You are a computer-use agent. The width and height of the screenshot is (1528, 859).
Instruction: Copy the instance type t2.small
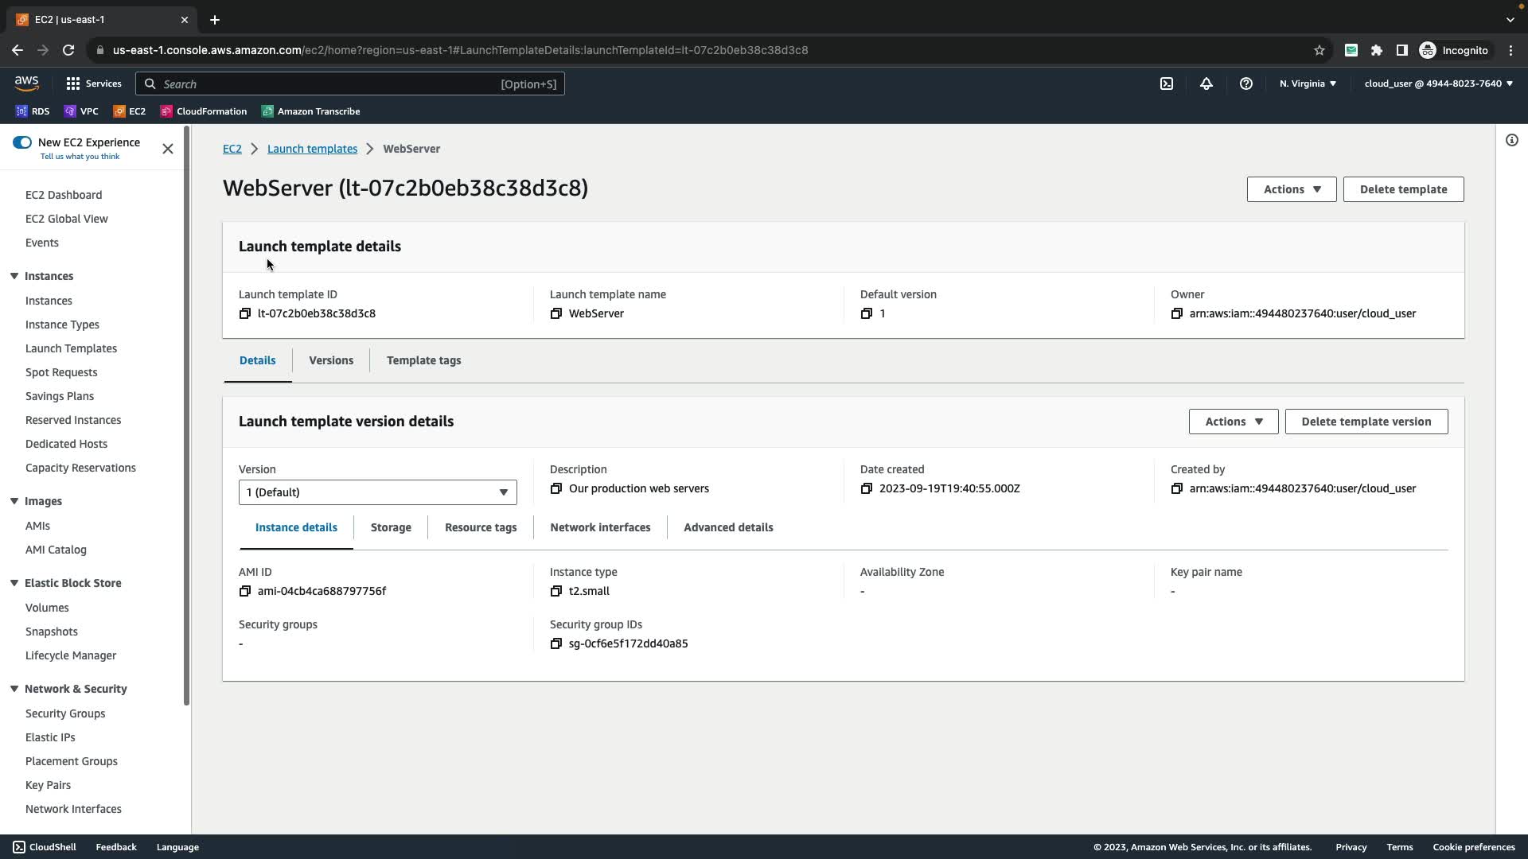click(555, 591)
